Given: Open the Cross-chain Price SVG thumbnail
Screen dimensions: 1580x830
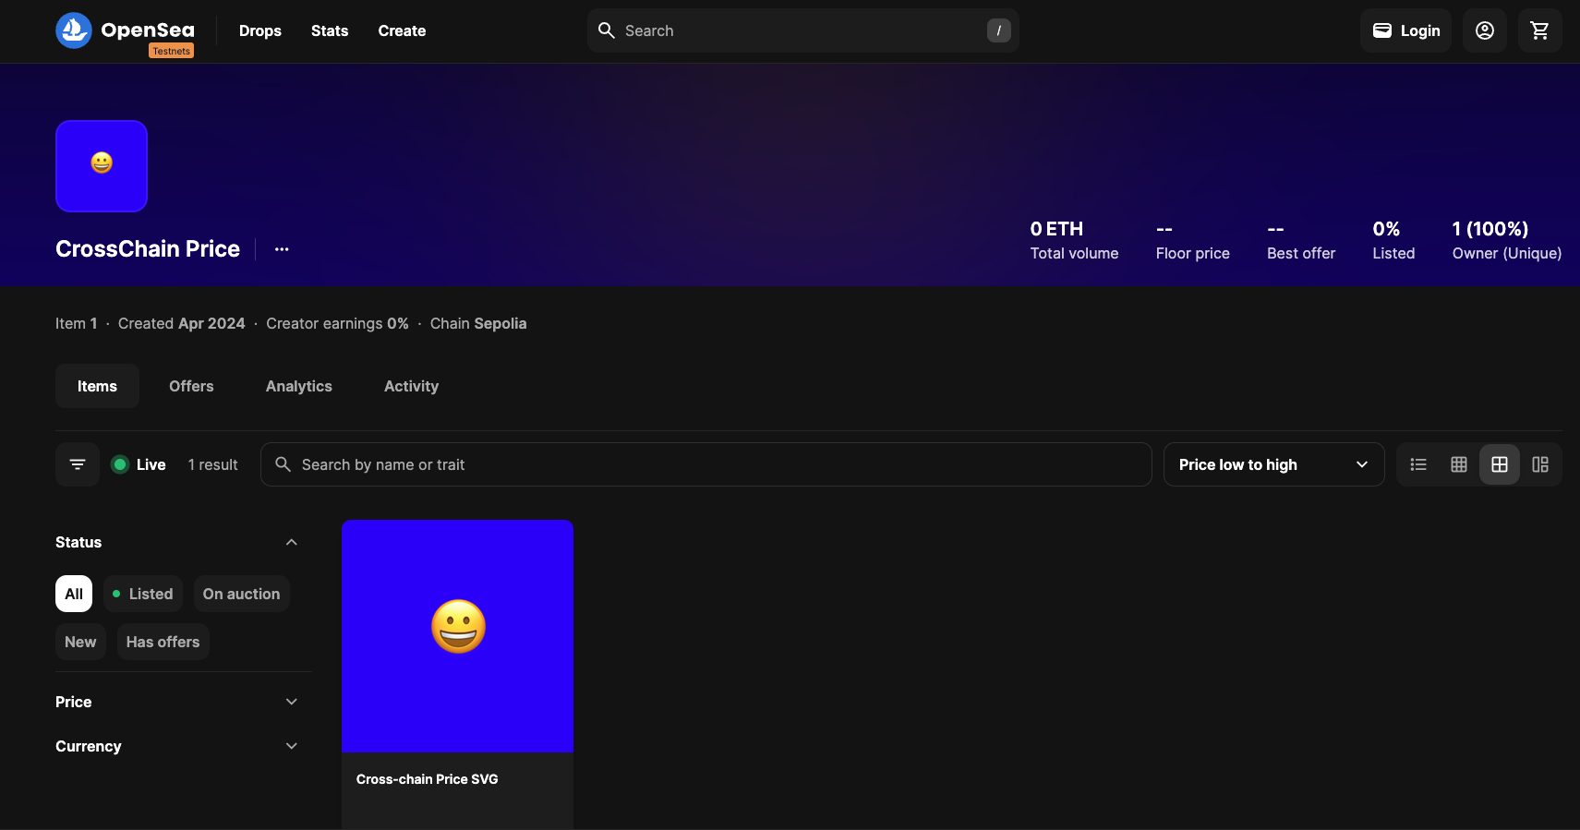Looking at the screenshot, I should tap(457, 636).
